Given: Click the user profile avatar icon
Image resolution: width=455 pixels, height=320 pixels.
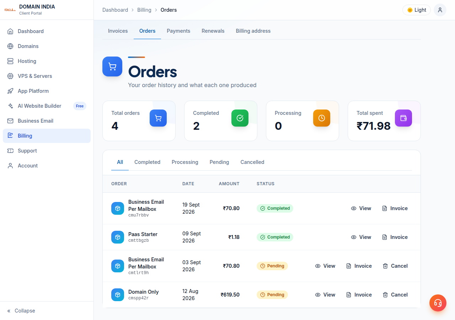Looking at the screenshot, I should coord(440,10).
